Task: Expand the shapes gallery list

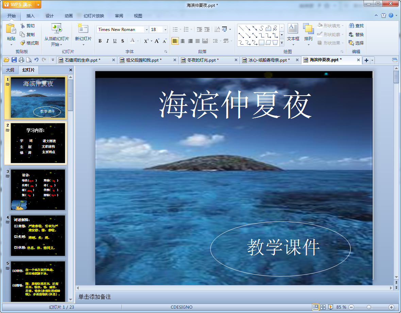Action: [x=282, y=43]
